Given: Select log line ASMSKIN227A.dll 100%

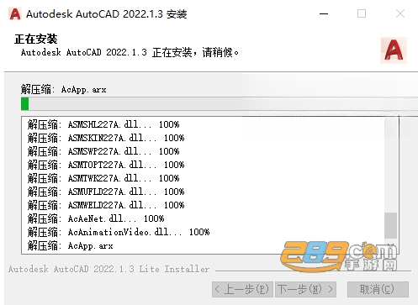Looking at the screenshot, I should 106,138.
